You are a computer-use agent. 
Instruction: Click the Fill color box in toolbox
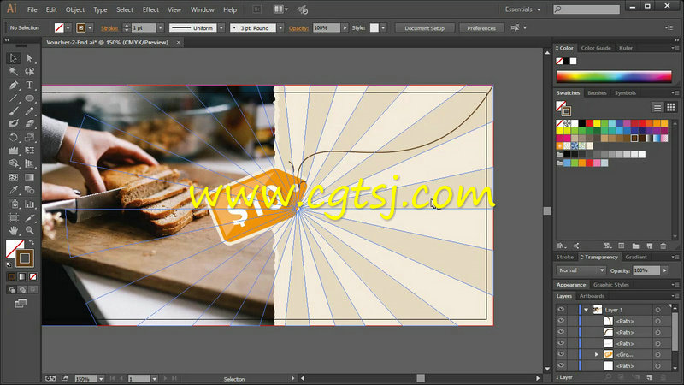pyautogui.click(x=15, y=248)
